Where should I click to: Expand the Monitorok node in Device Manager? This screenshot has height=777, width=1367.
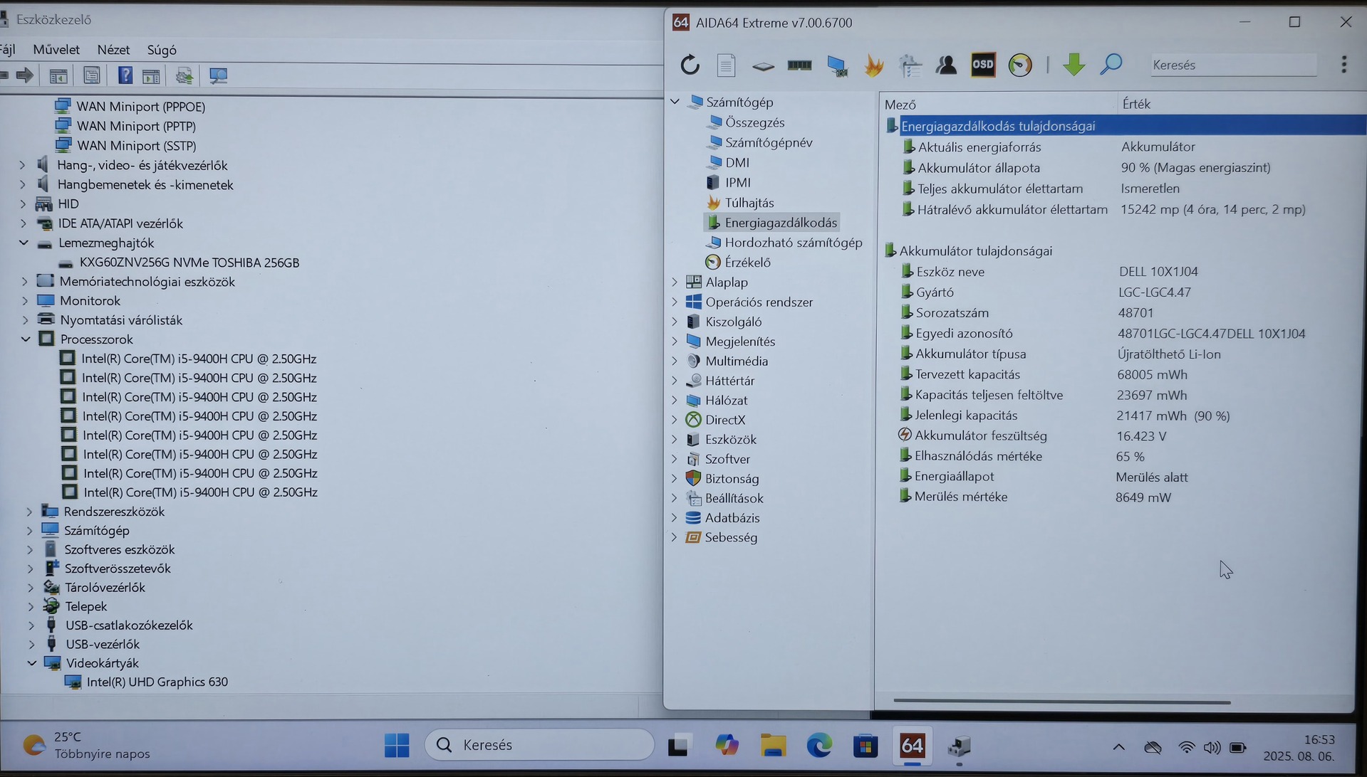pyautogui.click(x=24, y=300)
